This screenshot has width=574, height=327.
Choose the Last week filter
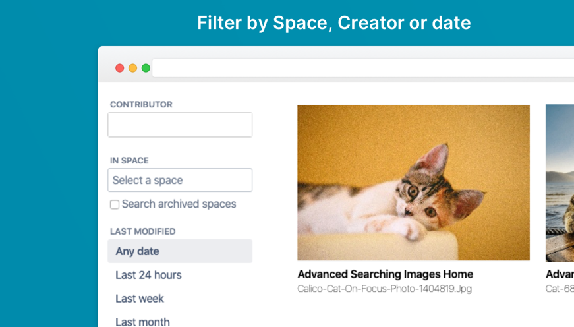[140, 299]
